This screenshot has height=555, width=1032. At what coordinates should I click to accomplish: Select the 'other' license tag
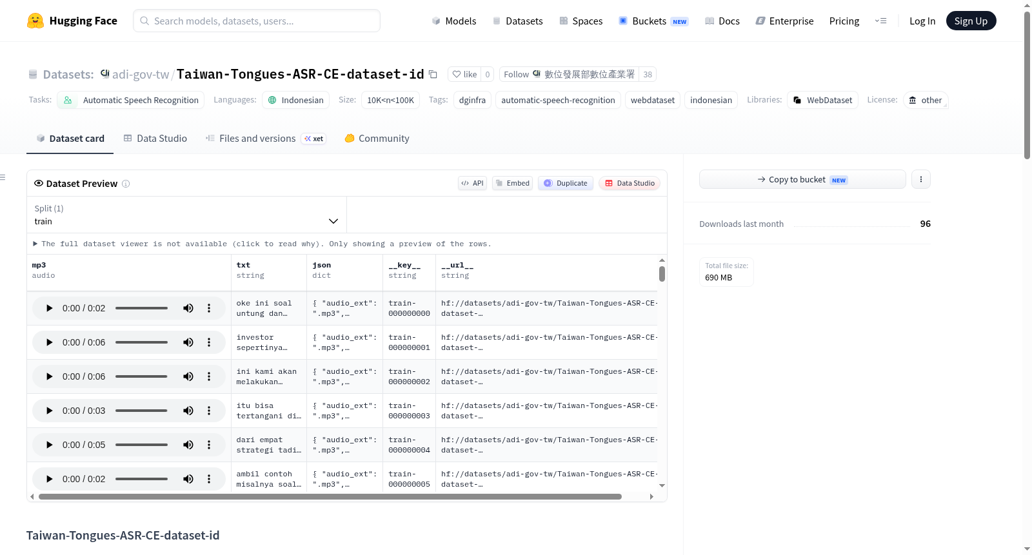pos(925,100)
